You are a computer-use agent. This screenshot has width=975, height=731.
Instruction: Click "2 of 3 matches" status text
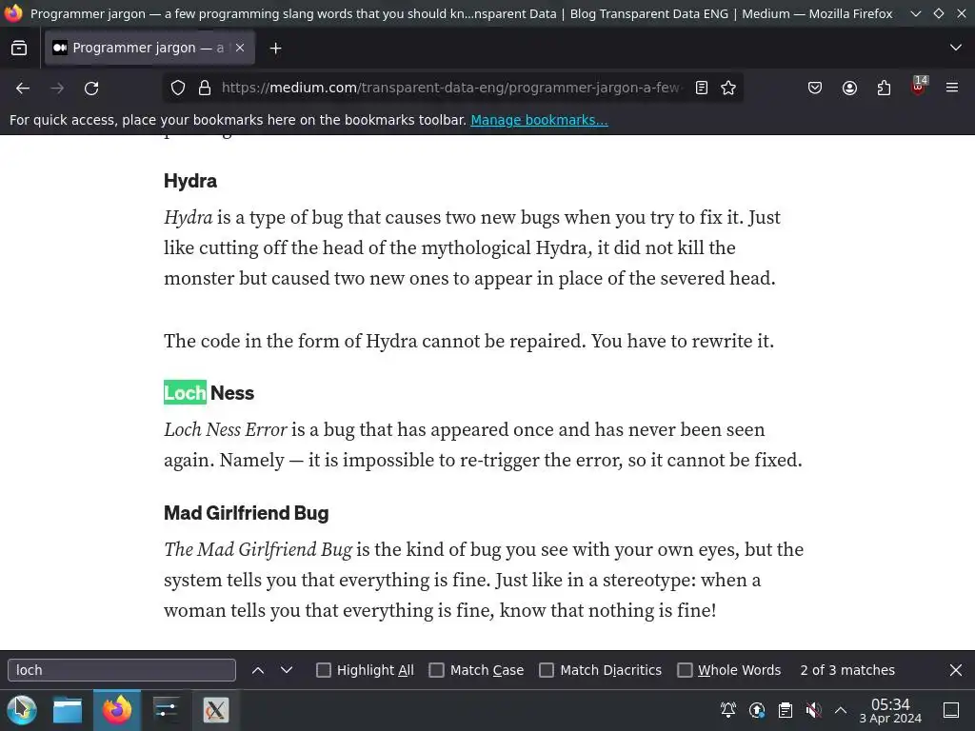point(847,670)
